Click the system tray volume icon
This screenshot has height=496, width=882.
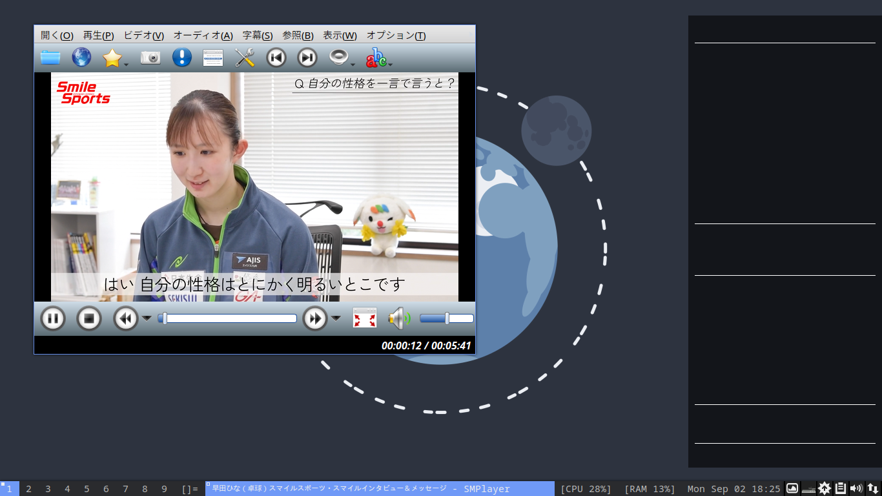857,488
